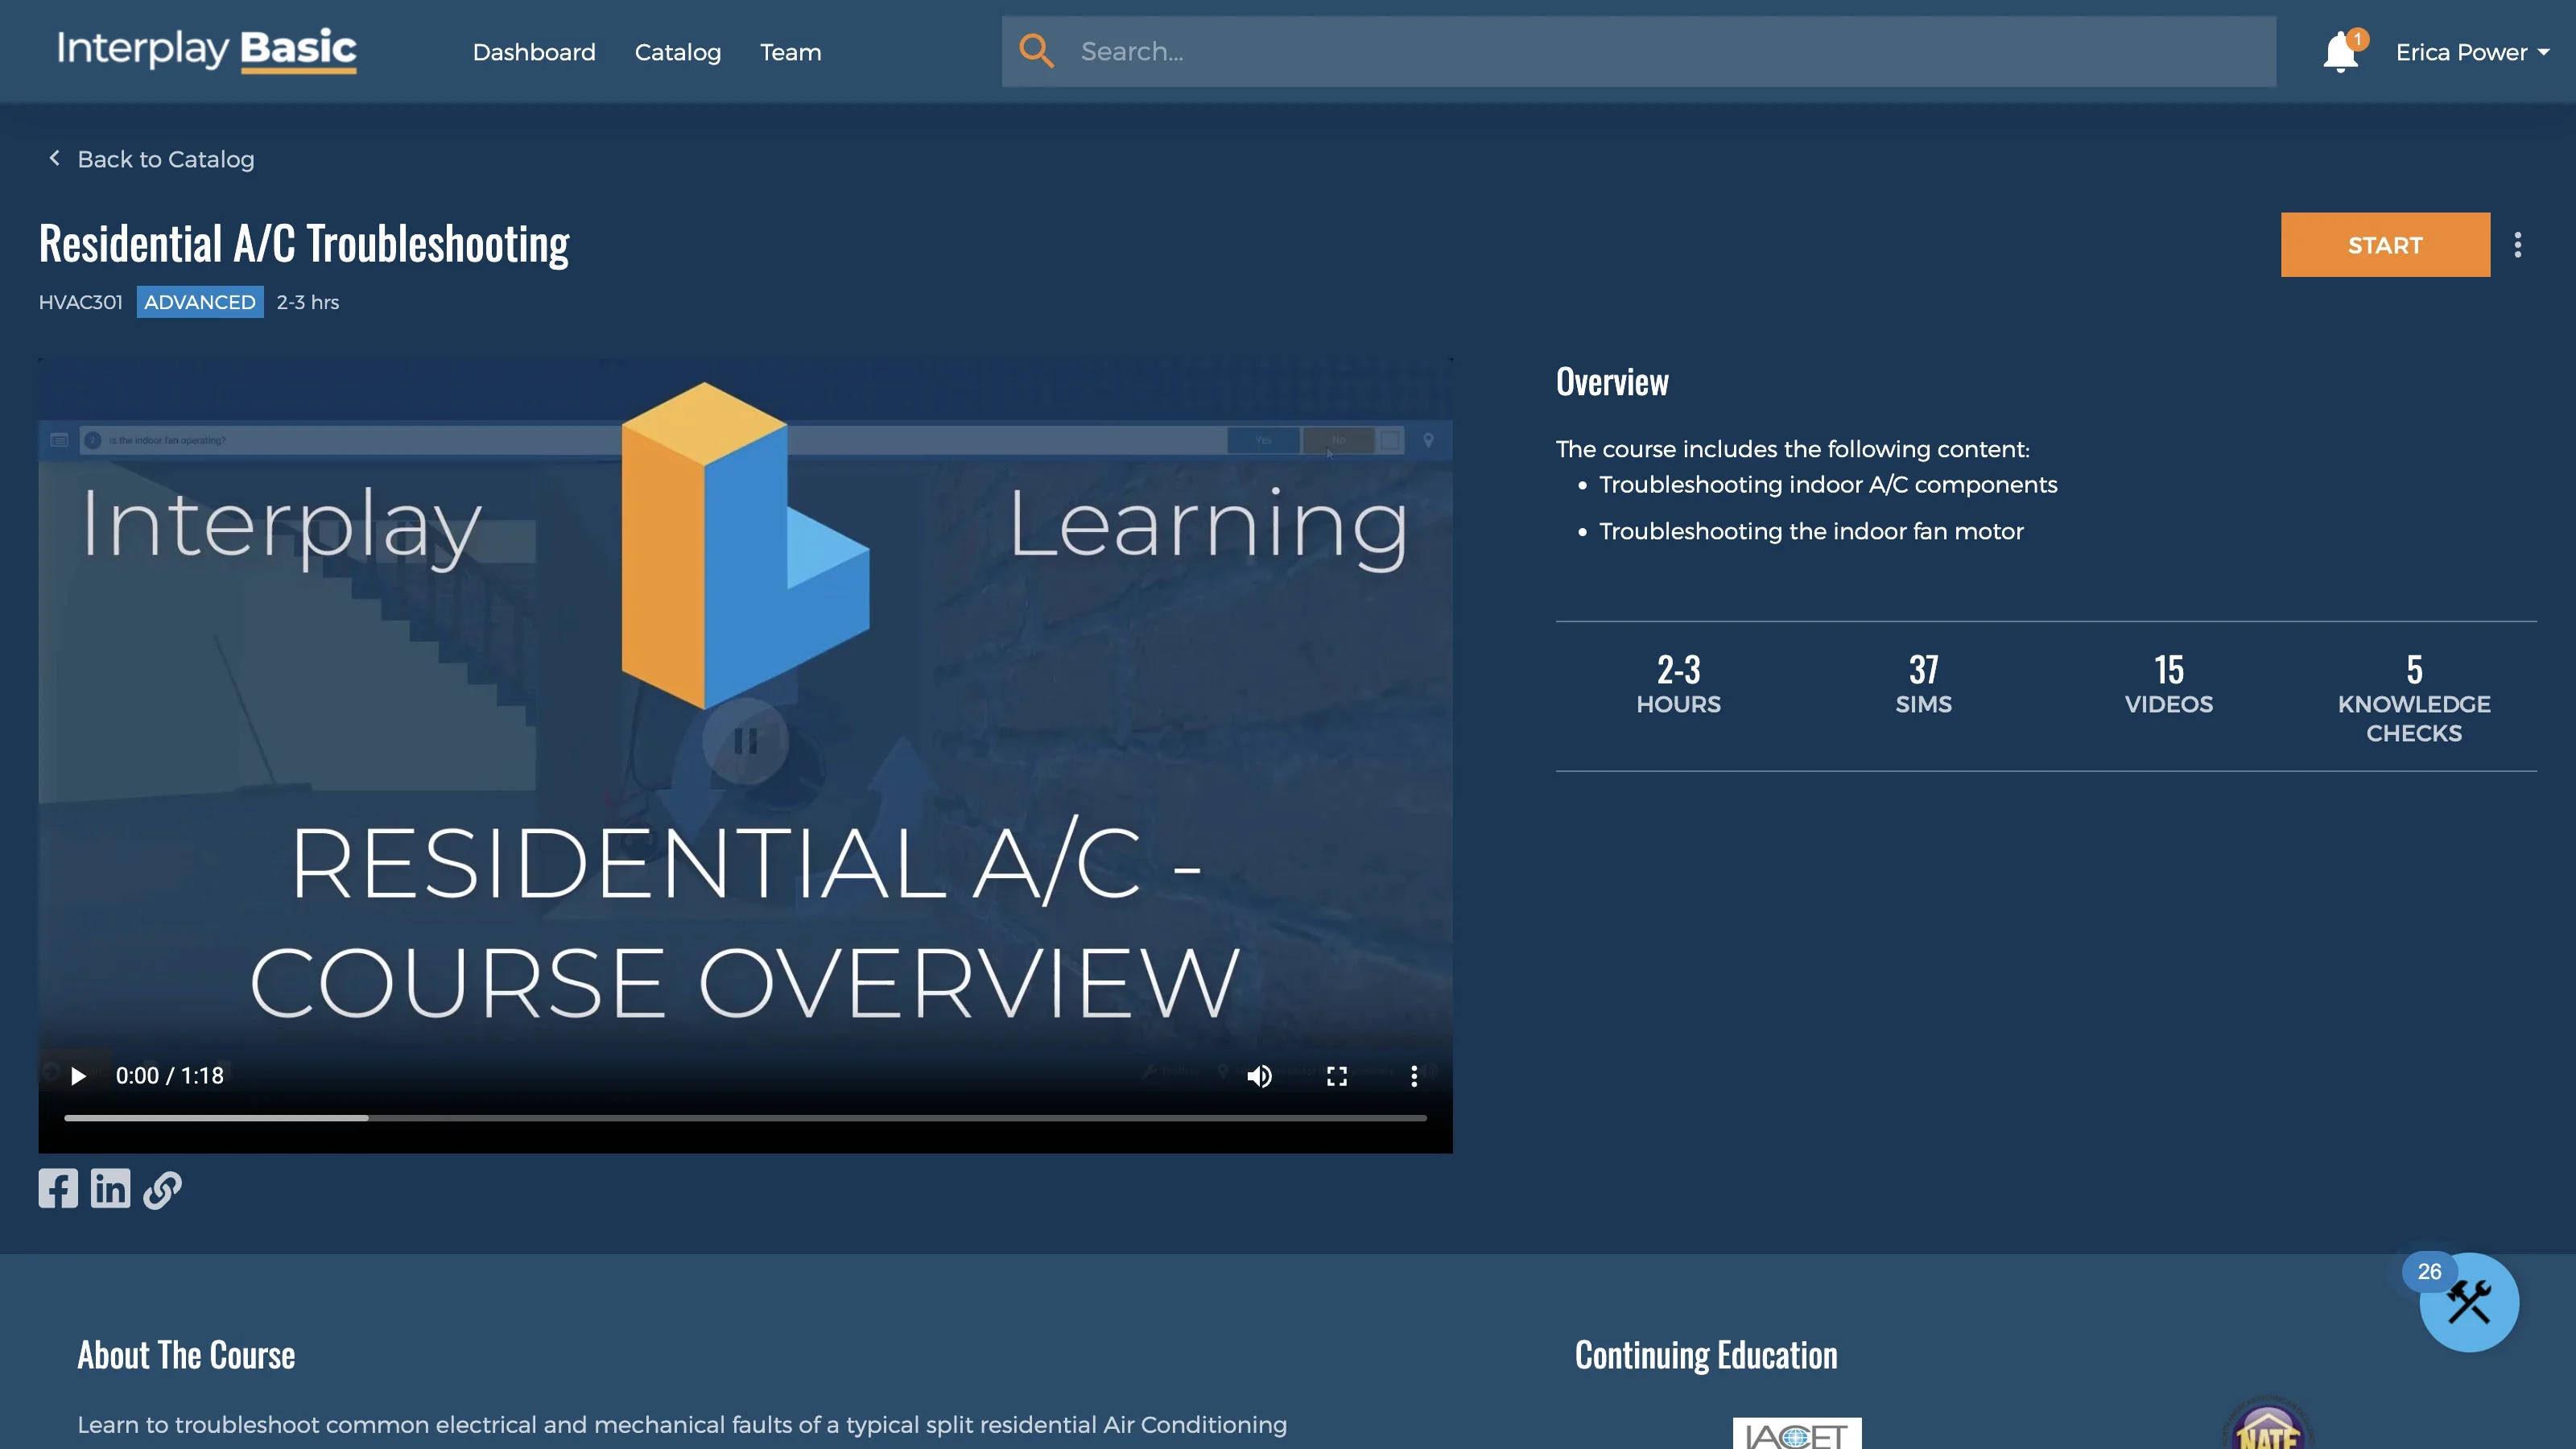Click the Overview heading
Screen dimensions: 2576x1449
(1612, 382)
